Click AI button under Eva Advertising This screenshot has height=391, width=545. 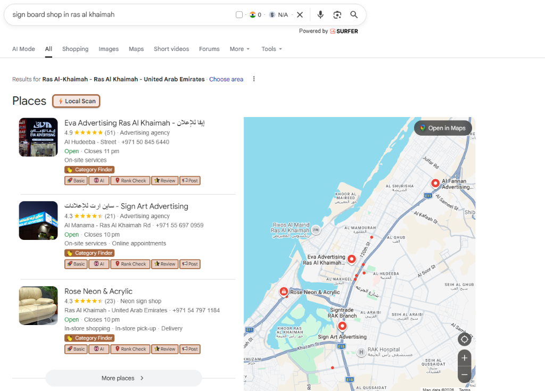[x=99, y=181]
